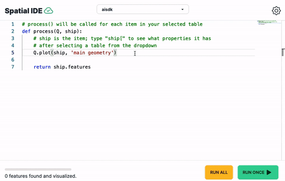Click the RUN ONCE button

pos(258,172)
